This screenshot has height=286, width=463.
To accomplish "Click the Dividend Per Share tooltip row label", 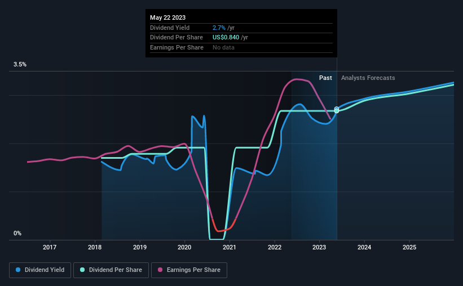I will click(177, 38).
